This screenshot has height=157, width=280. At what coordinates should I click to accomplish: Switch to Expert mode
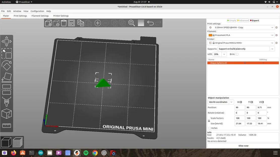[255, 20]
